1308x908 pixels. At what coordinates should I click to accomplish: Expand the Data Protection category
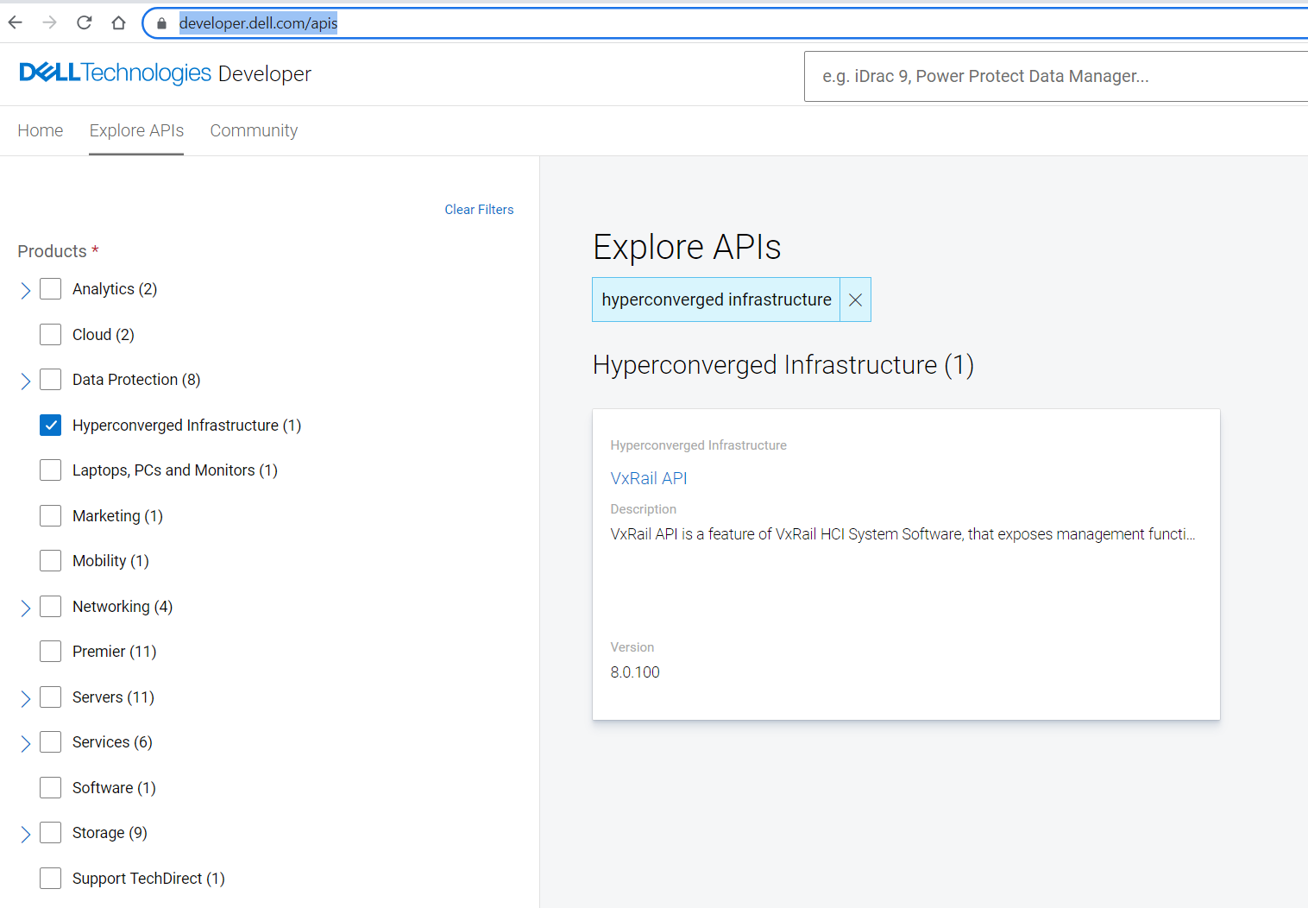tap(25, 380)
